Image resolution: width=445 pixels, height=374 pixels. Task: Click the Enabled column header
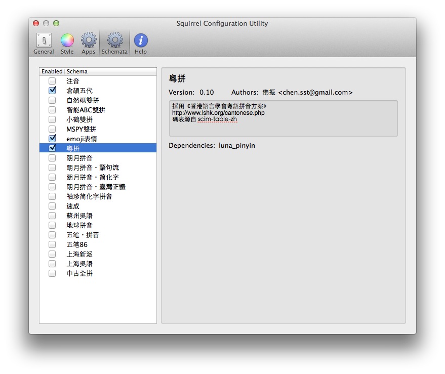pyautogui.click(x=52, y=71)
